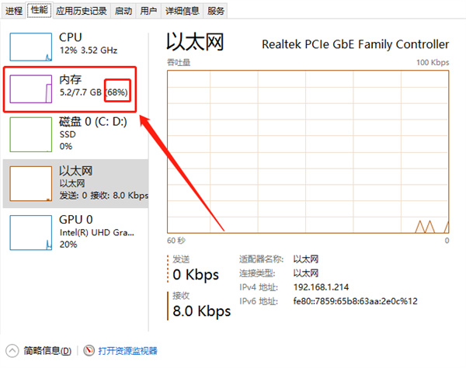The width and height of the screenshot is (466, 368).
Task: Open the 应用历史记录 tab
Action: (x=82, y=11)
